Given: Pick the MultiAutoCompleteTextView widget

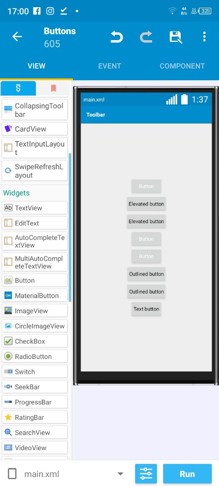Looking at the screenshot, I should tap(35, 262).
